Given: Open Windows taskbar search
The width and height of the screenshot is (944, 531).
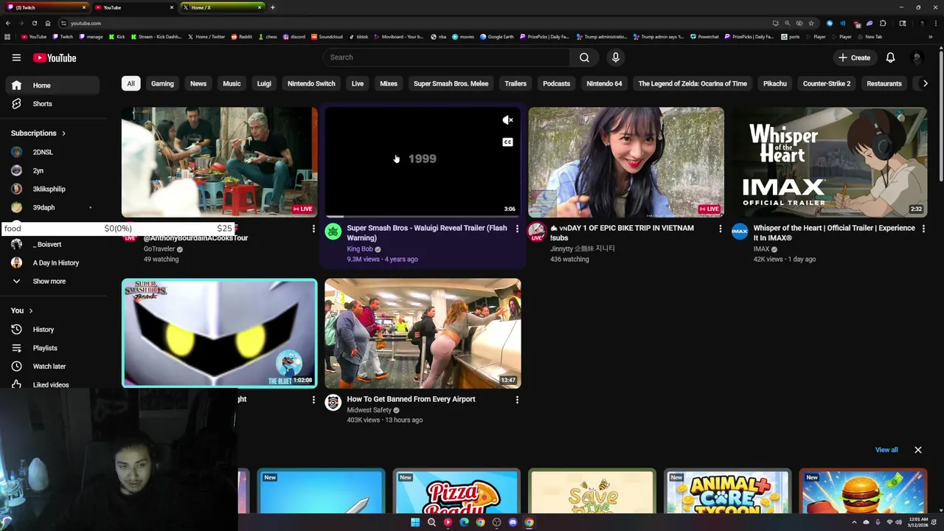Looking at the screenshot, I should (x=431, y=522).
